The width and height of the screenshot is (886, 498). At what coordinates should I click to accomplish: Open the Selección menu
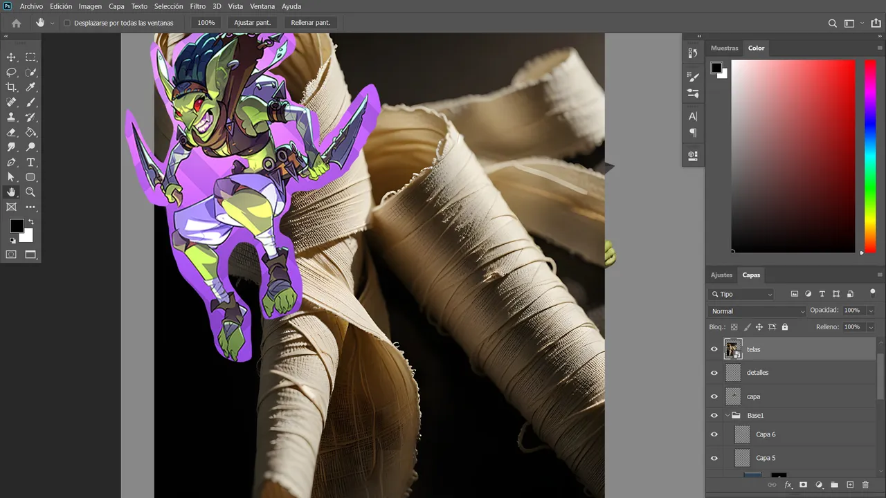168,6
